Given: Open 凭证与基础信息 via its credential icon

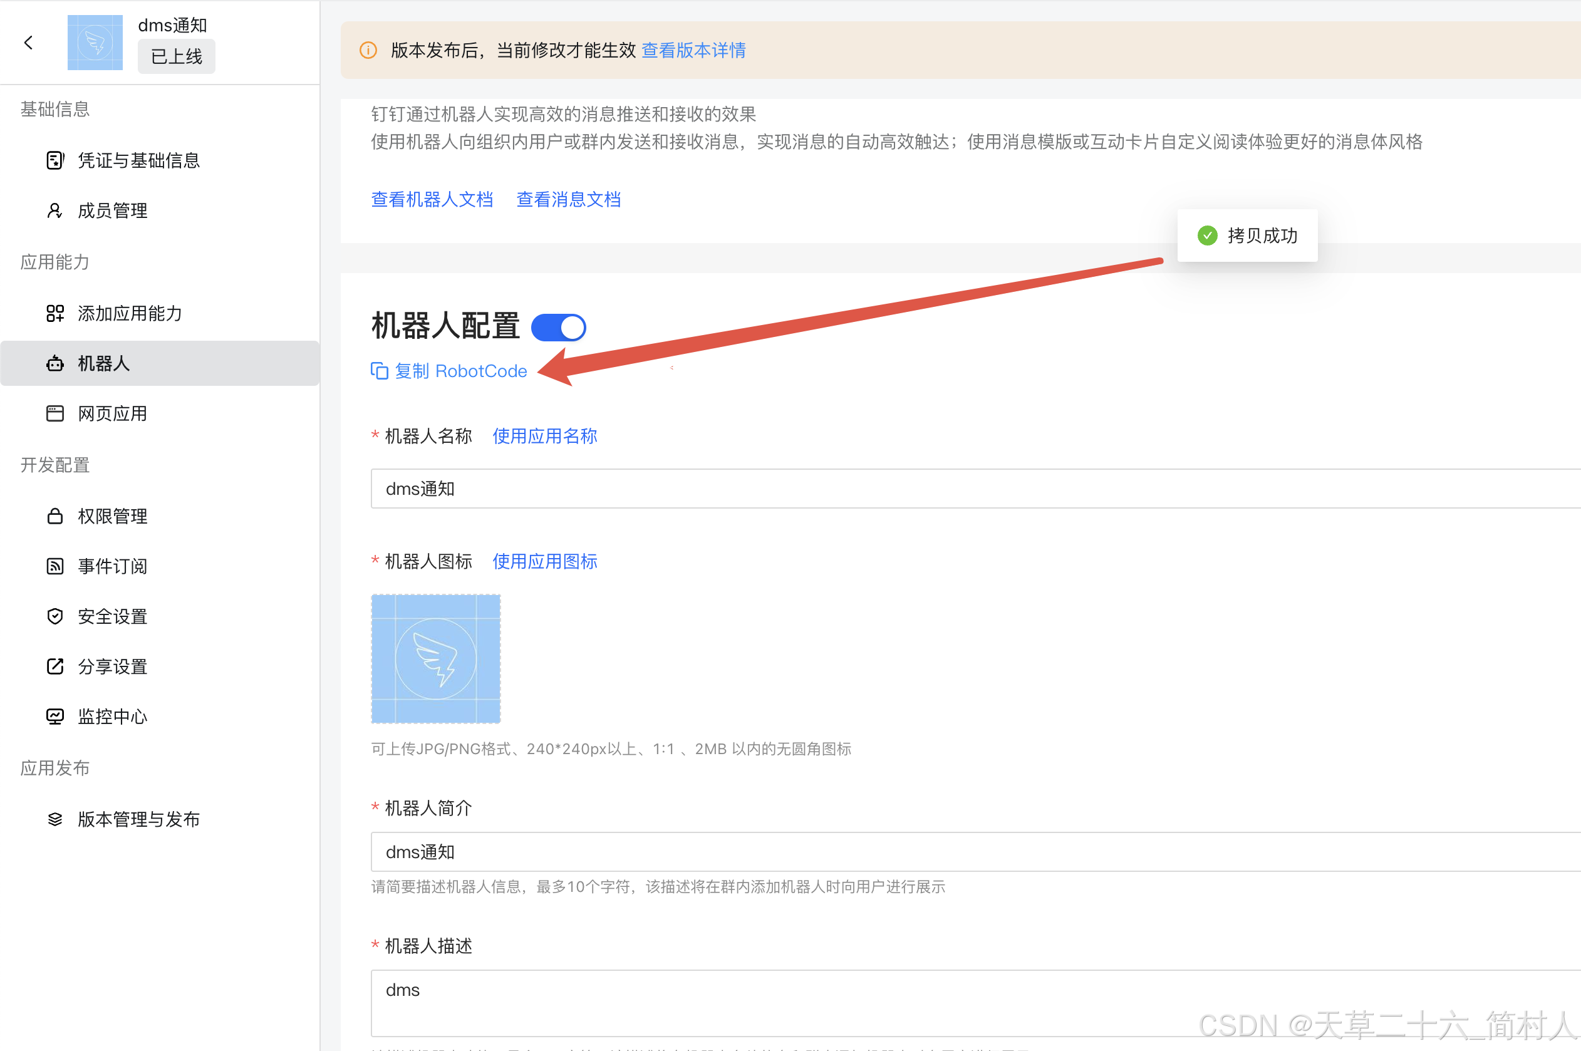Looking at the screenshot, I should (x=55, y=160).
